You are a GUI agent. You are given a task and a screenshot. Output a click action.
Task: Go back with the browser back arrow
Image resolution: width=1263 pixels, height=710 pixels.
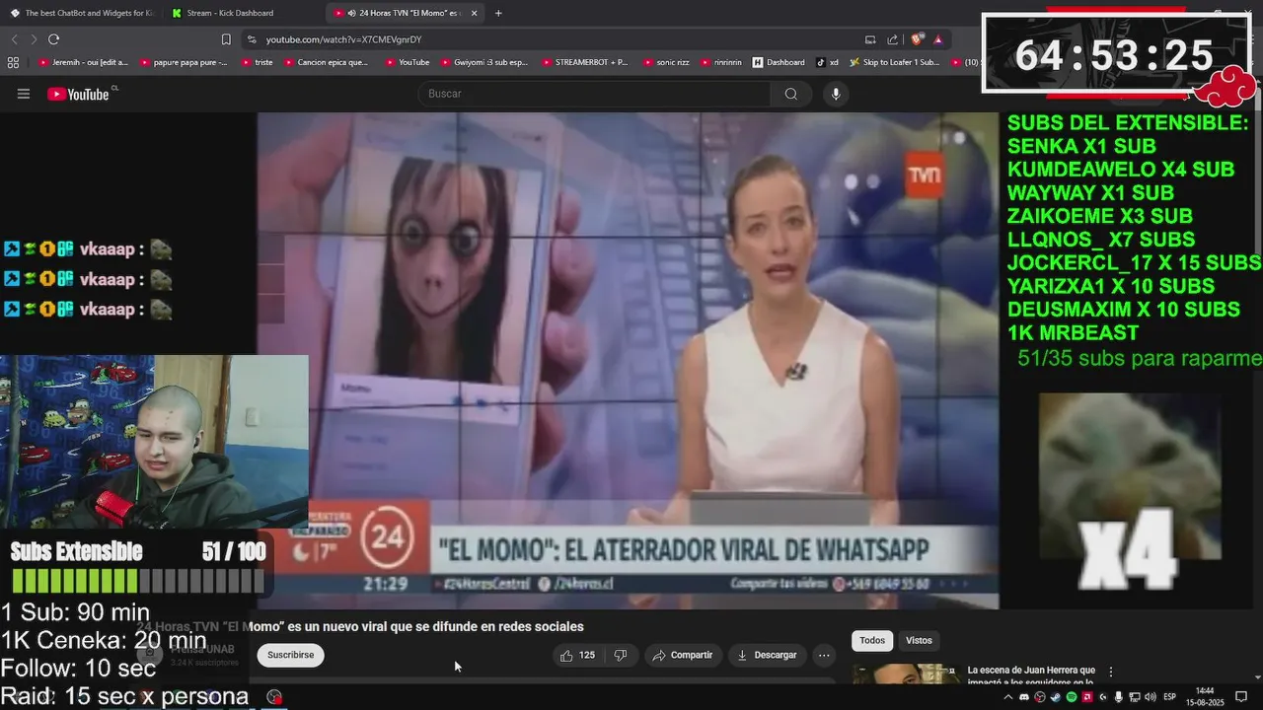coord(14,39)
